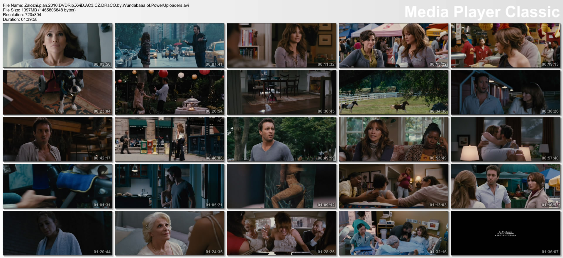
Task: Click the Media Player Classic logo text
Action: pyautogui.click(x=482, y=12)
